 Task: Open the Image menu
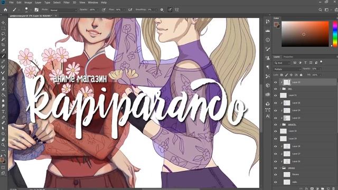click(x=28, y=3)
